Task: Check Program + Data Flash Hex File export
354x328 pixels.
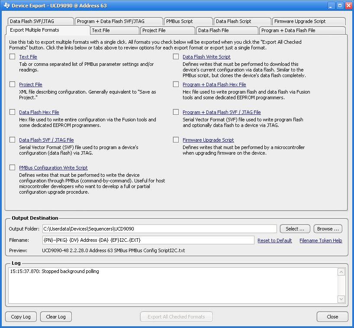Action: (176, 84)
